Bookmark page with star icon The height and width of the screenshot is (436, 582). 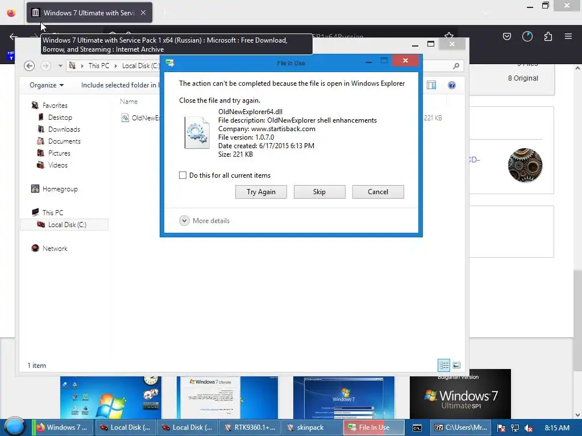pyautogui.click(x=449, y=36)
